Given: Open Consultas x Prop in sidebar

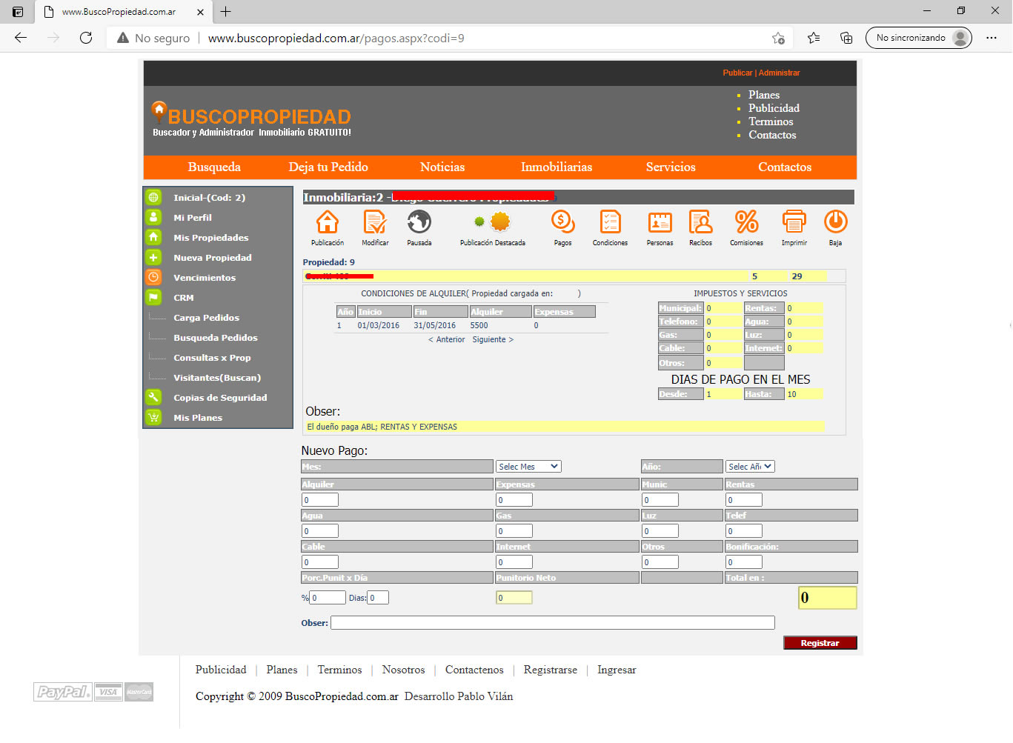Looking at the screenshot, I should [x=212, y=357].
